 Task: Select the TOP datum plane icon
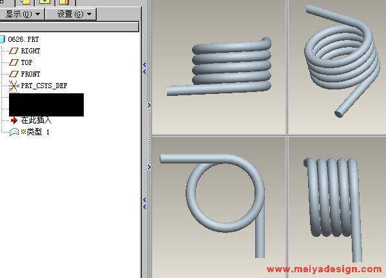14,62
